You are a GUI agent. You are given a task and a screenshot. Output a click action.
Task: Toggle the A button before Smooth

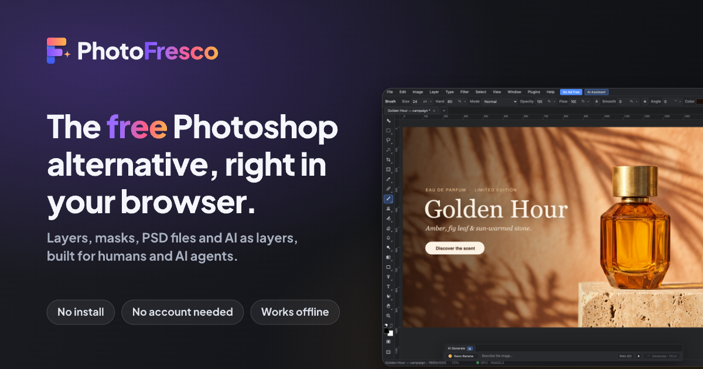click(x=596, y=101)
